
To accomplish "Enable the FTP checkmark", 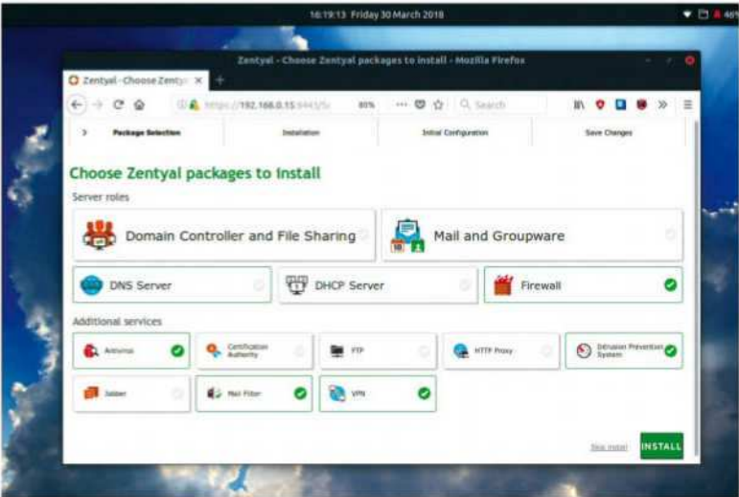I will pyautogui.click(x=424, y=350).
